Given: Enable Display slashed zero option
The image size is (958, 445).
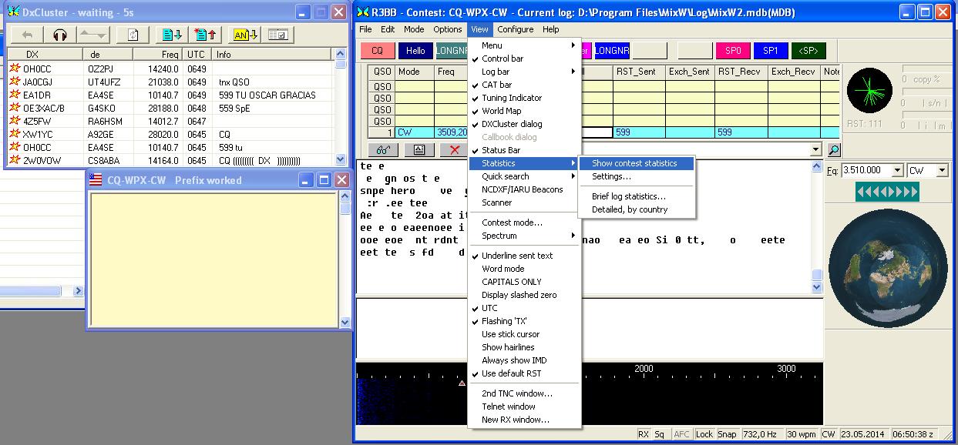Looking at the screenshot, I should [x=519, y=295].
